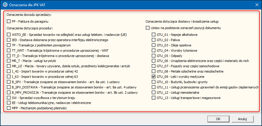Check the WSTO_EE distance sales option

point(9,35)
